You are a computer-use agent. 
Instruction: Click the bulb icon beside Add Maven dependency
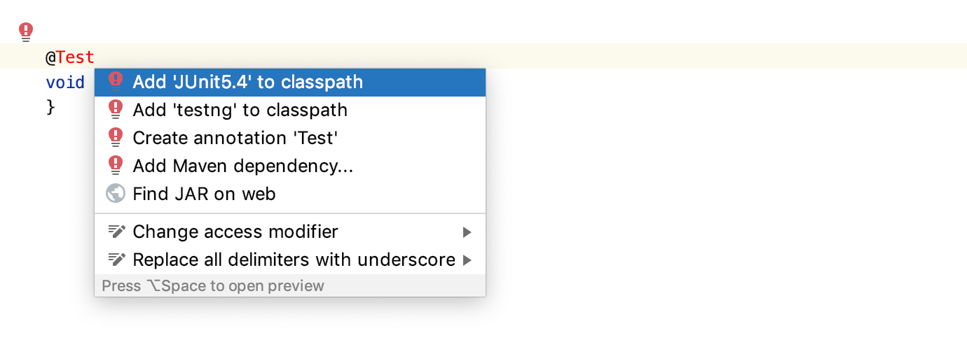click(x=116, y=166)
